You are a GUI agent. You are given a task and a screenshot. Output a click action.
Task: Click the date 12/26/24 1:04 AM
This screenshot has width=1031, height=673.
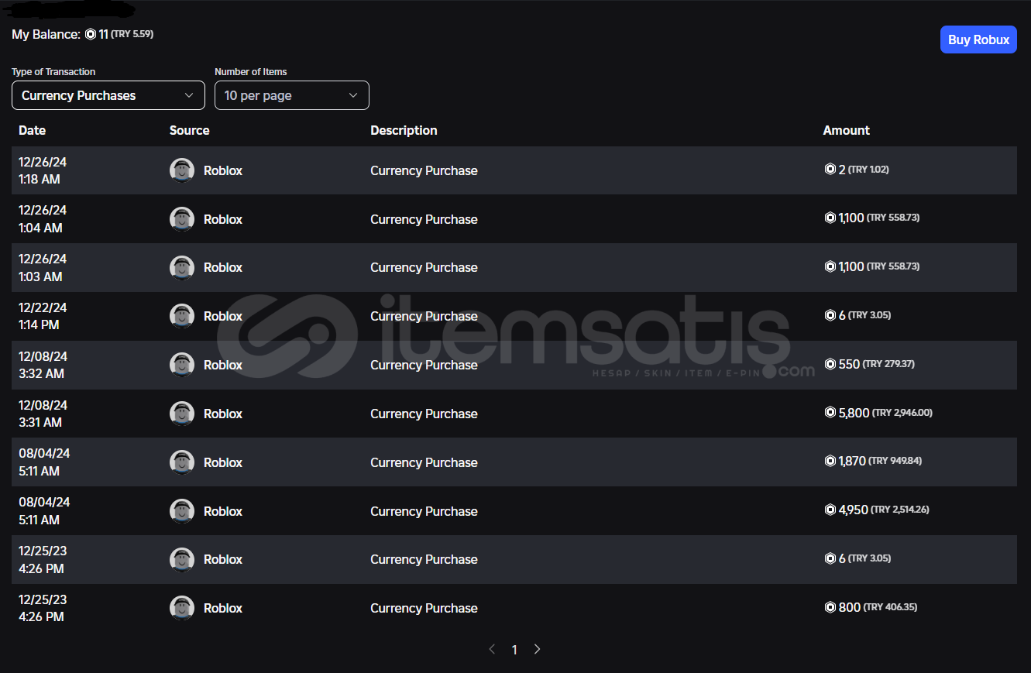43,219
